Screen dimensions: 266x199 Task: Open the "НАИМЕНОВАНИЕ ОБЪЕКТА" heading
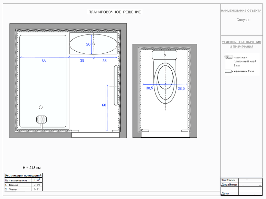pos(241,11)
